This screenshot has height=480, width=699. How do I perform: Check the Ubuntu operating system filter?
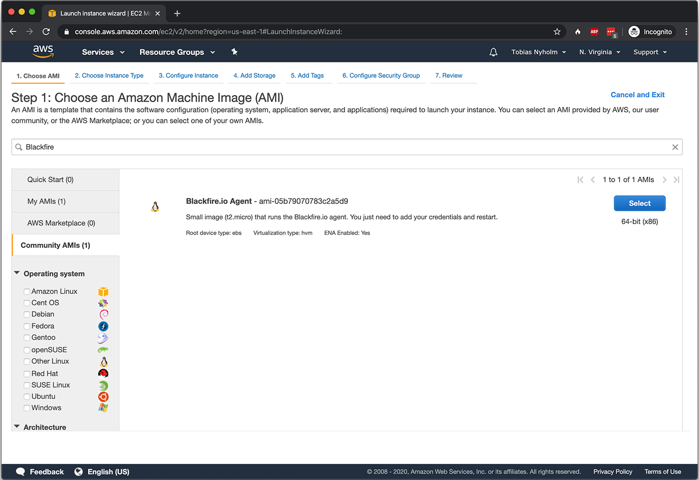[x=27, y=397]
